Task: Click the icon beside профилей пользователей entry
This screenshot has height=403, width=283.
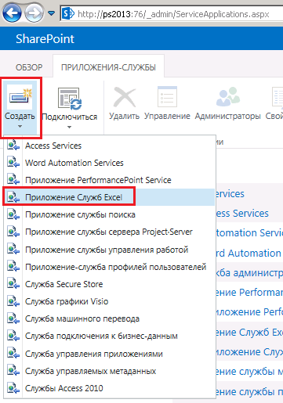Action: tap(13, 267)
